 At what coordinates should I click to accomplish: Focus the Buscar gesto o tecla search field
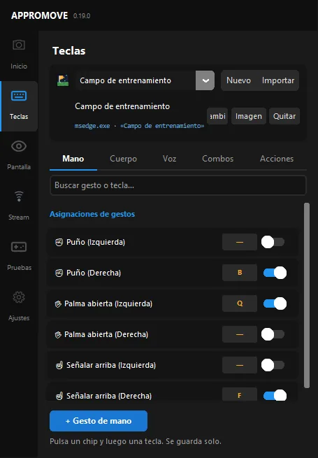(x=178, y=185)
